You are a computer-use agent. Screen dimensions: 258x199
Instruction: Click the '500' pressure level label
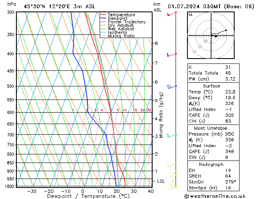pyautogui.click(x=11, y=86)
